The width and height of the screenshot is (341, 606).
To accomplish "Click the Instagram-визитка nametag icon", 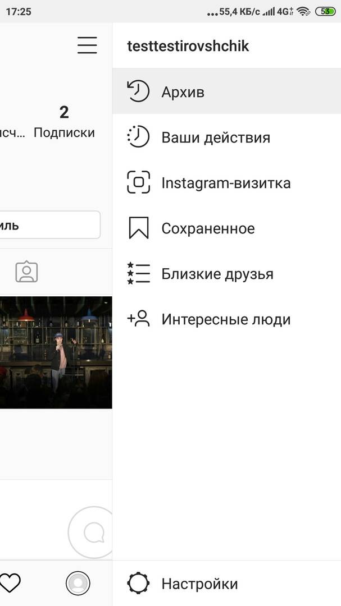I will click(x=138, y=182).
